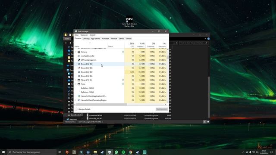Open the volume control in system tray
The width and height of the screenshot is (276, 155).
pyautogui.click(x=257, y=152)
